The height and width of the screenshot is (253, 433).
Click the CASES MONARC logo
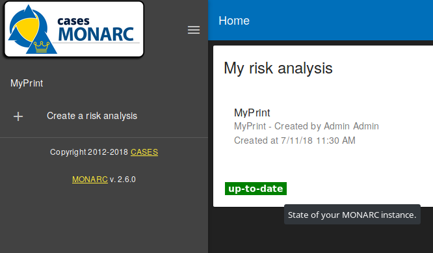pos(74,29)
